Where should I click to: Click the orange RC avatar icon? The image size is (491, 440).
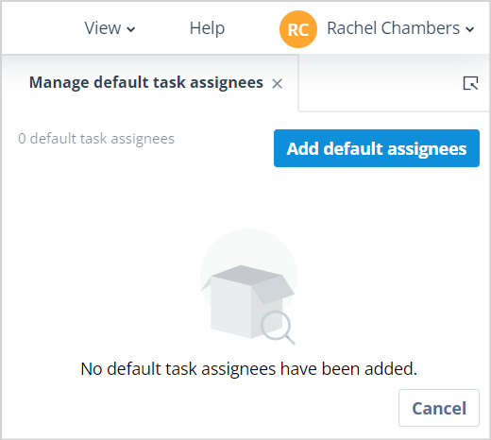298,29
